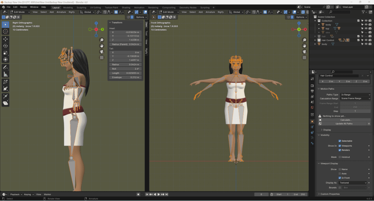Open the Object properties tab icon
The height and width of the screenshot is (201, 374).
point(312,121)
